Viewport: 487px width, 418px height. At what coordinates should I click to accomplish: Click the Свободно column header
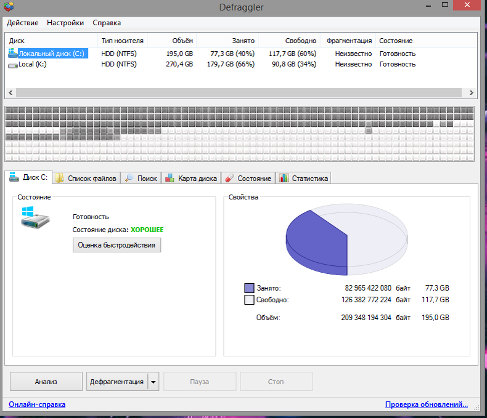[x=290, y=41]
